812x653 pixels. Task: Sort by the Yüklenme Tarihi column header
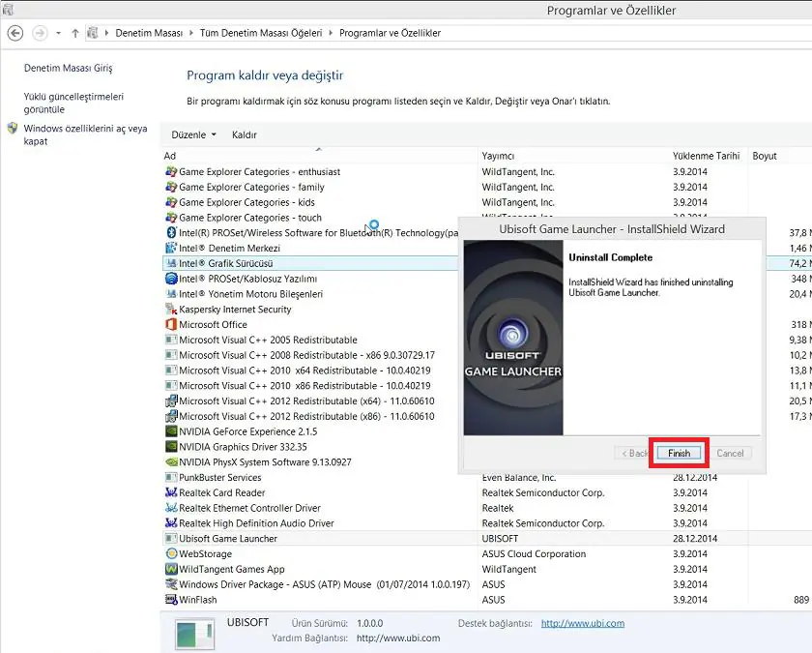coord(706,156)
